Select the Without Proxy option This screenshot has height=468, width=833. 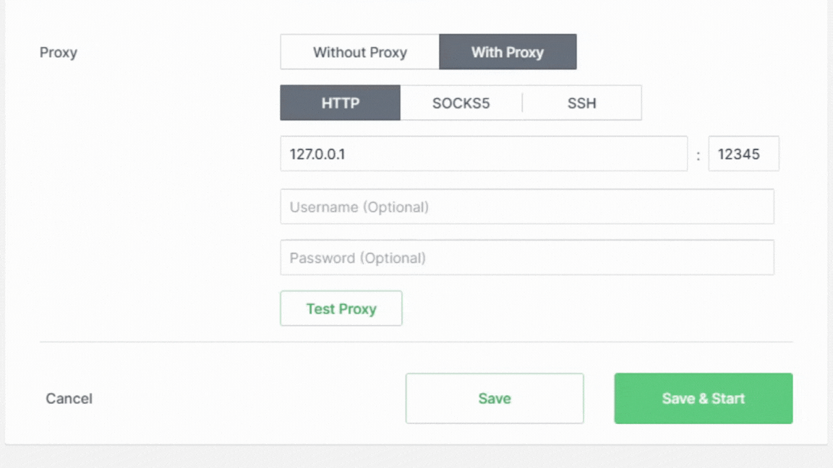tap(359, 52)
